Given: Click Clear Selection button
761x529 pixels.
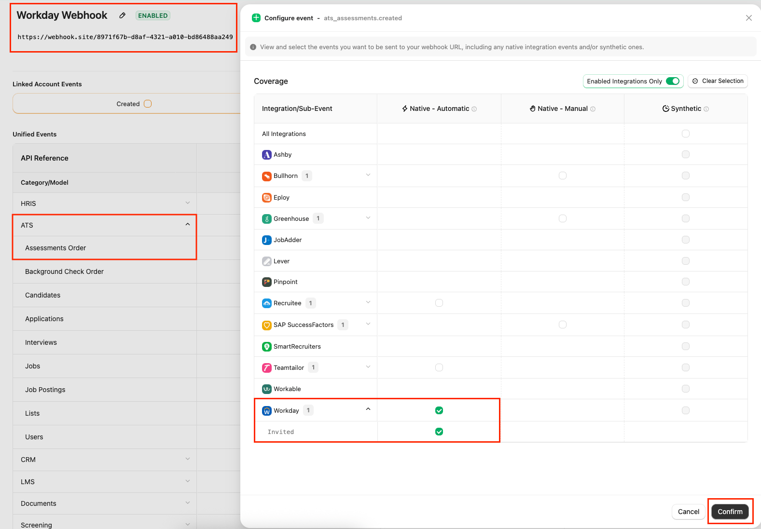Looking at the screenshot, I should 718,81.
